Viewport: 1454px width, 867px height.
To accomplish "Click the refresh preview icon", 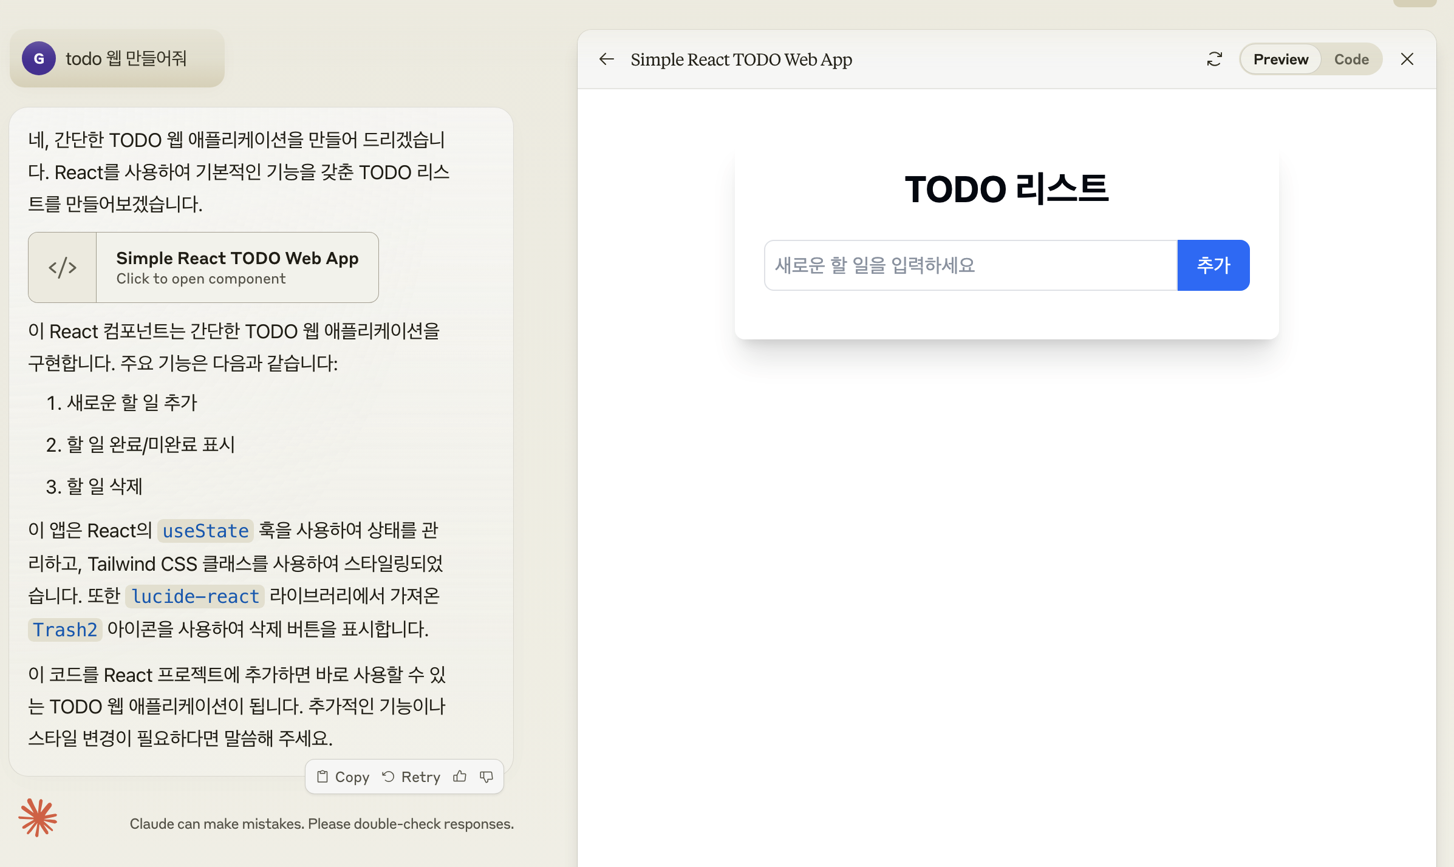I will [1214, 59].
